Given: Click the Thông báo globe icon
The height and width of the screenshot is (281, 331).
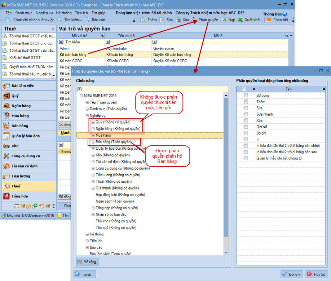Looking at the screenshot, I should 285,14.
